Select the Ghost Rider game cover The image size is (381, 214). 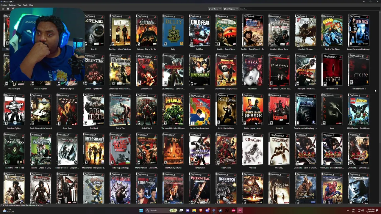(67, 110)
